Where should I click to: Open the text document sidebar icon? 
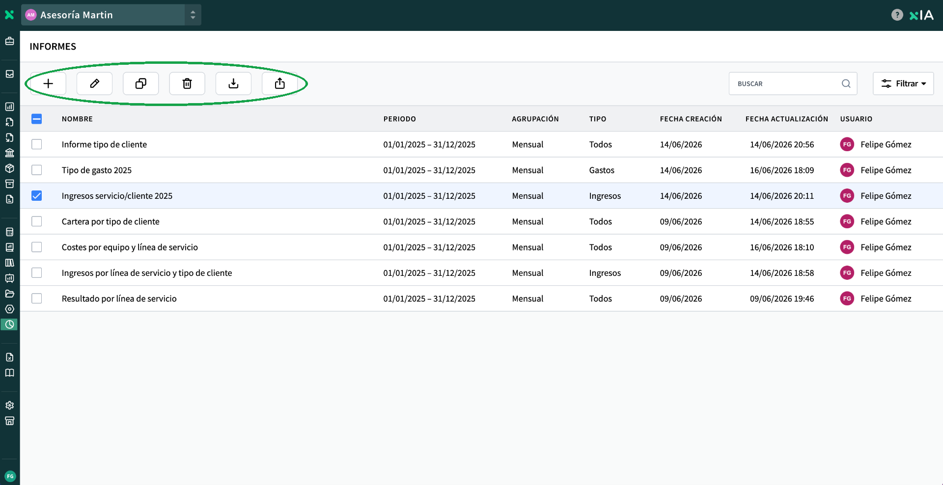tap(9, 199)
